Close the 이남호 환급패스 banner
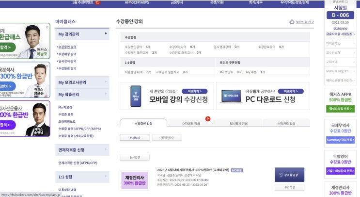The width and height of the screenshot is (360, 197). click(47, 27)
